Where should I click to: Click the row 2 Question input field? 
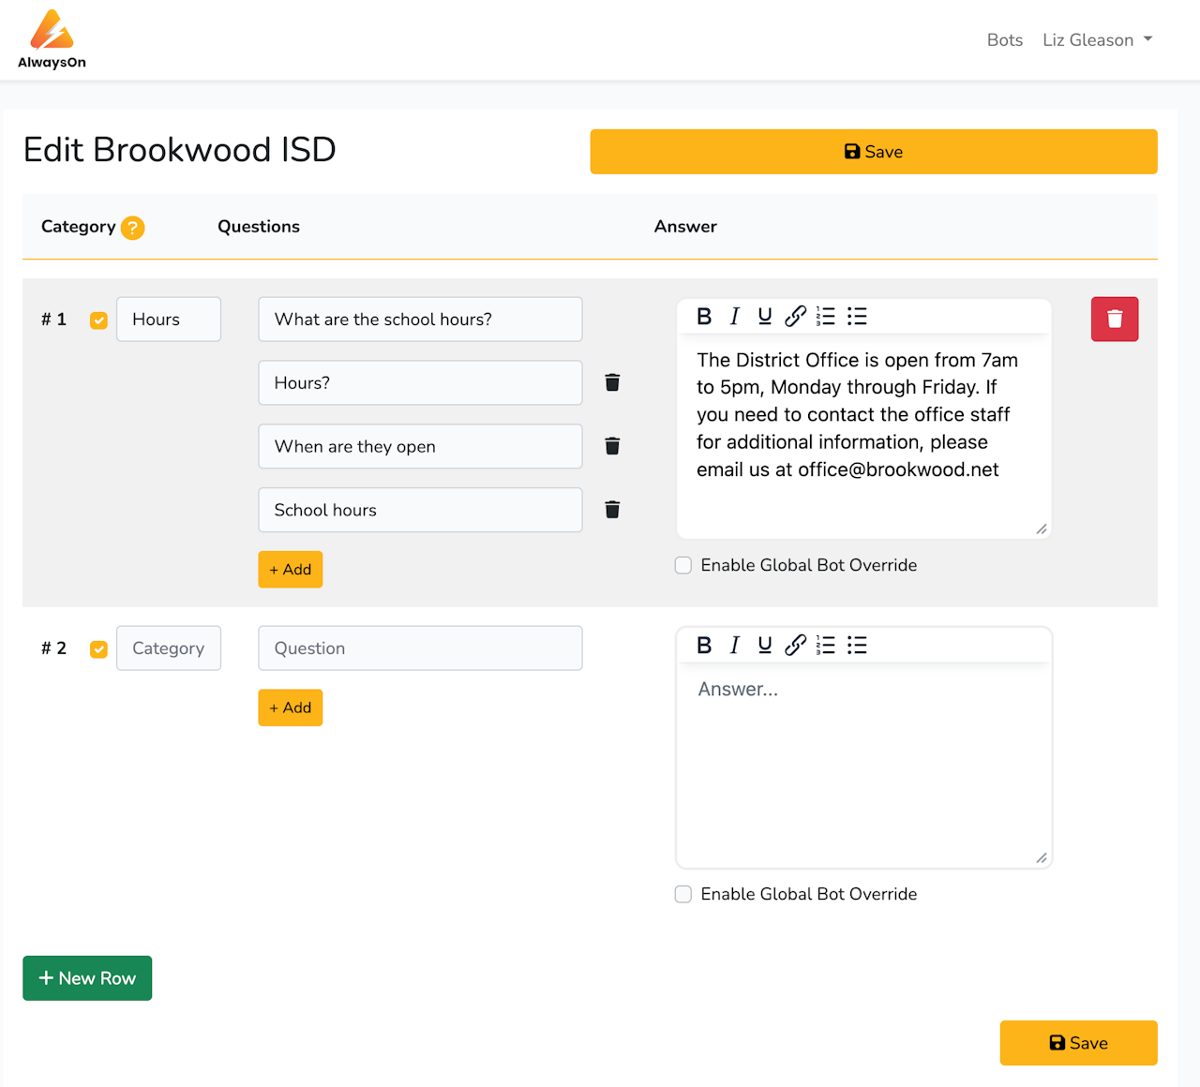tap(420, 648)
